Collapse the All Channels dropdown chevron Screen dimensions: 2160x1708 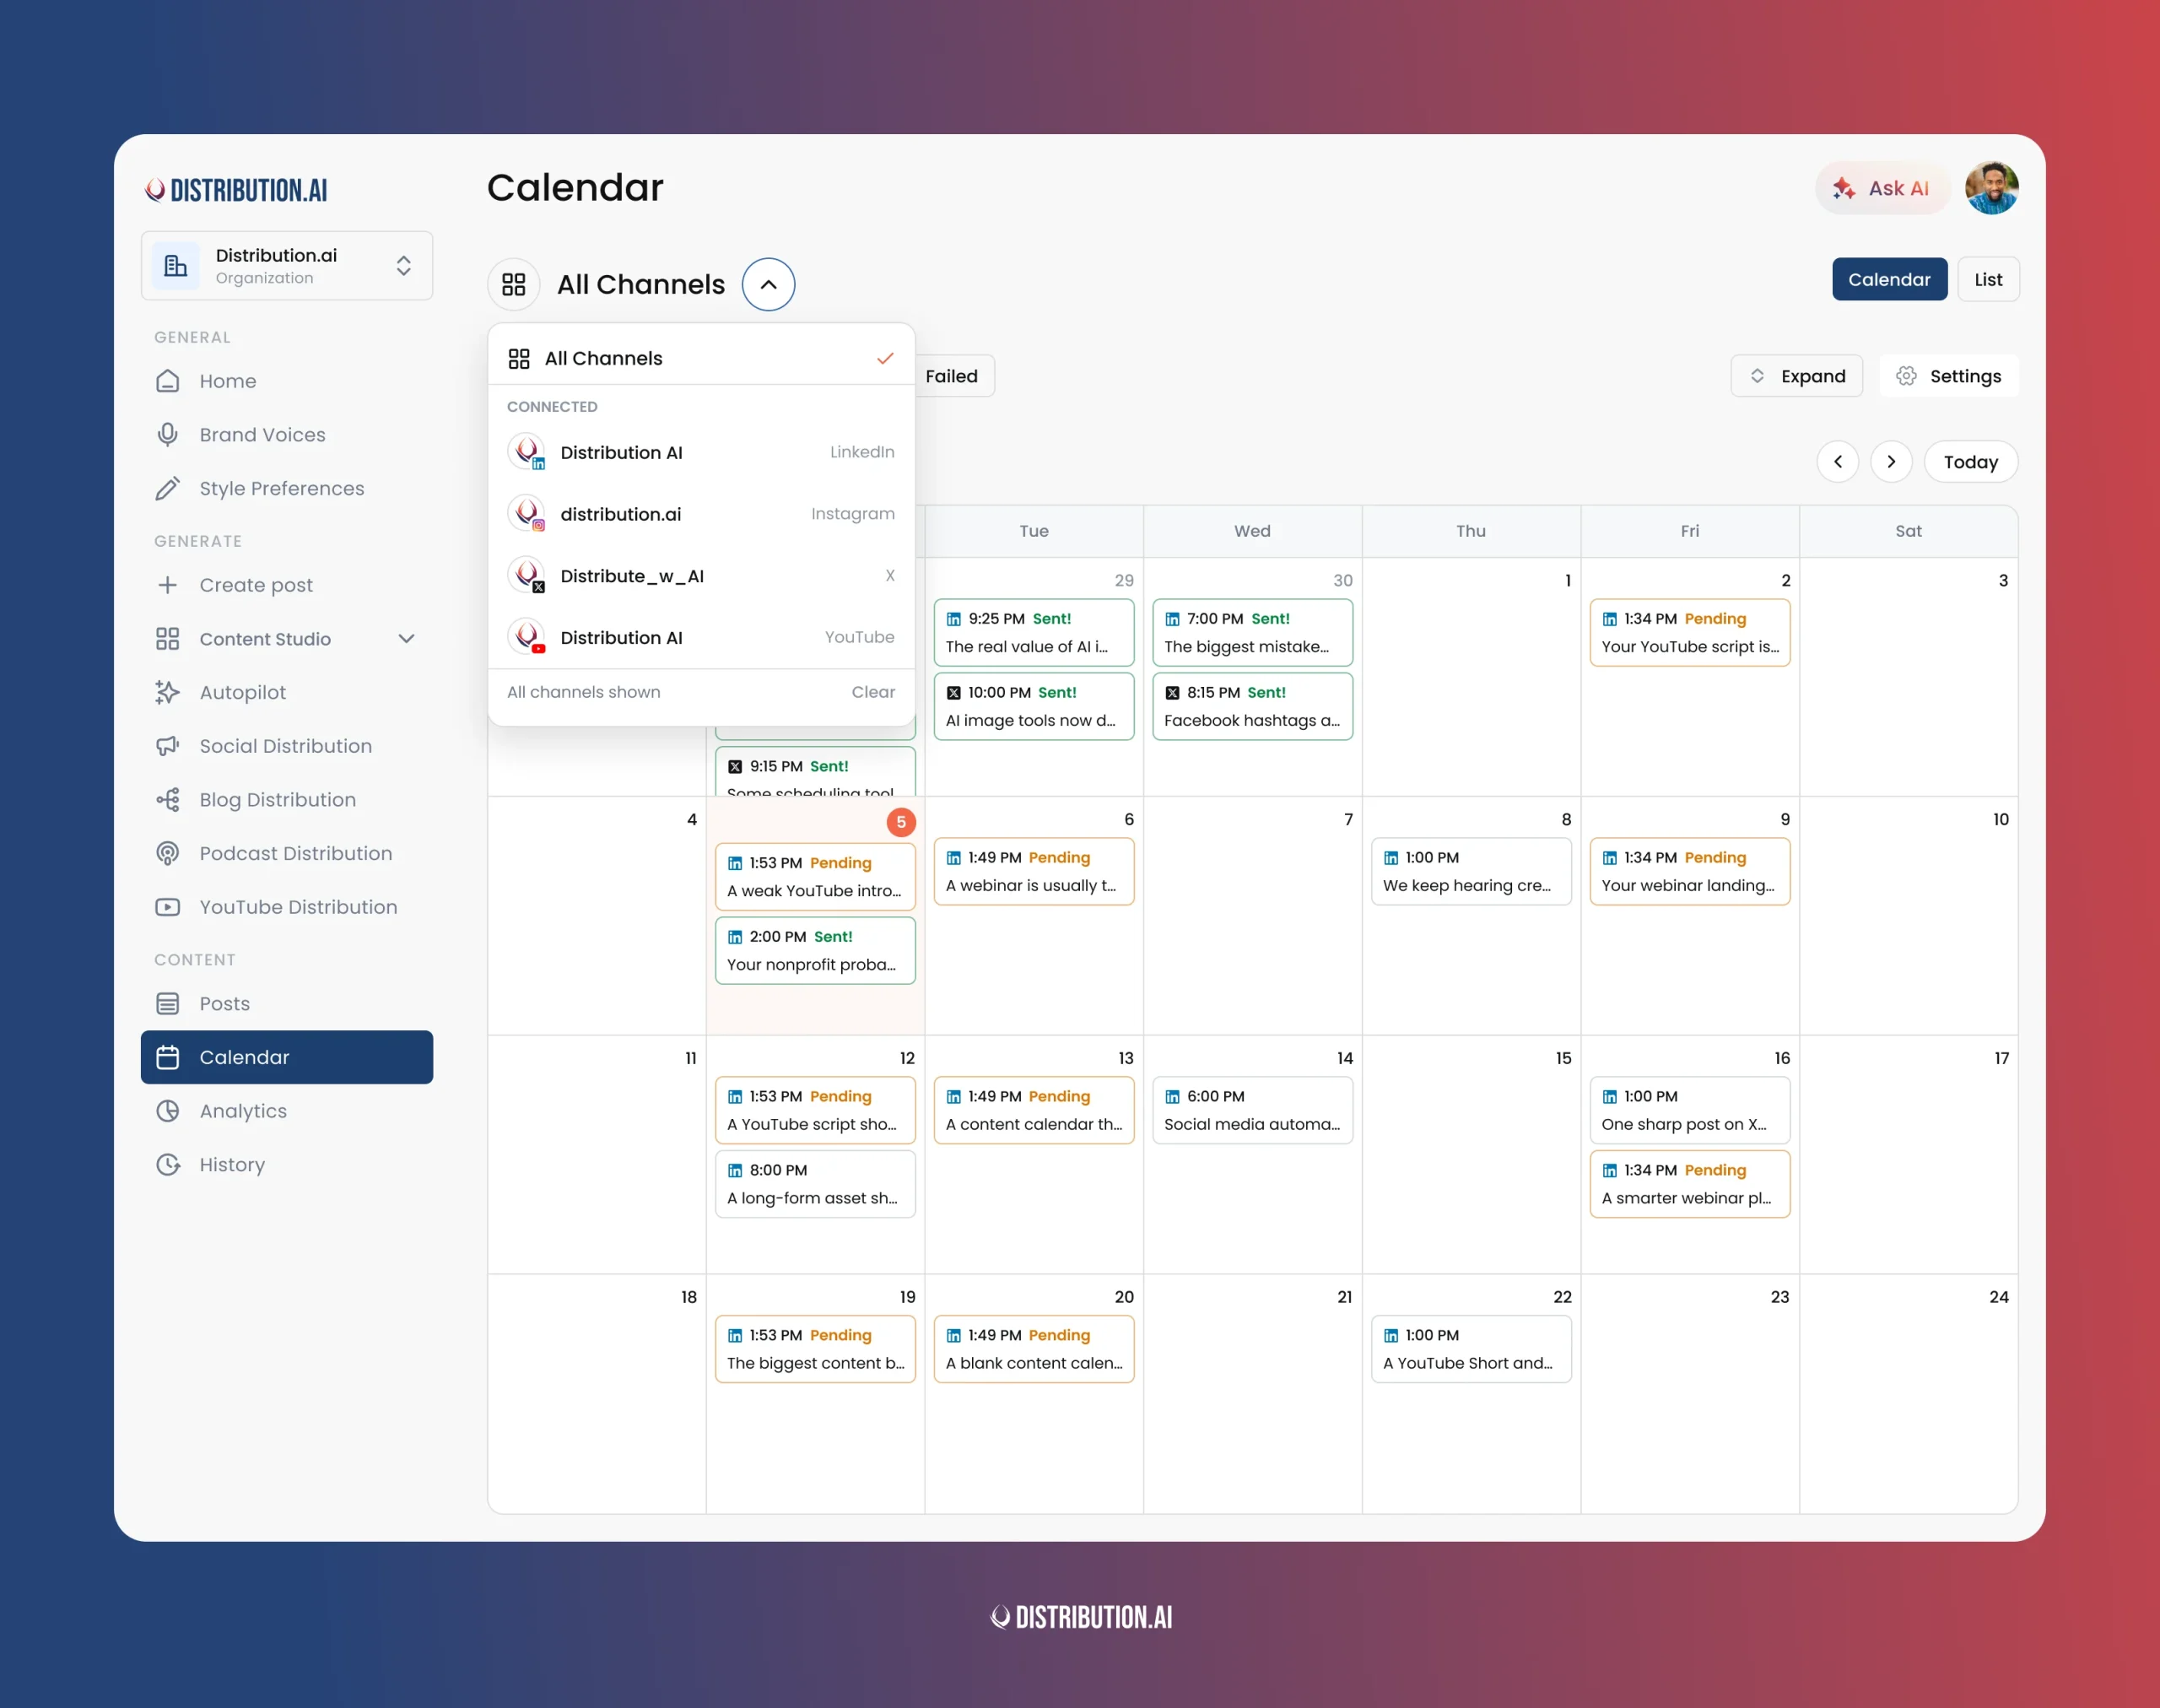point(768,285)
